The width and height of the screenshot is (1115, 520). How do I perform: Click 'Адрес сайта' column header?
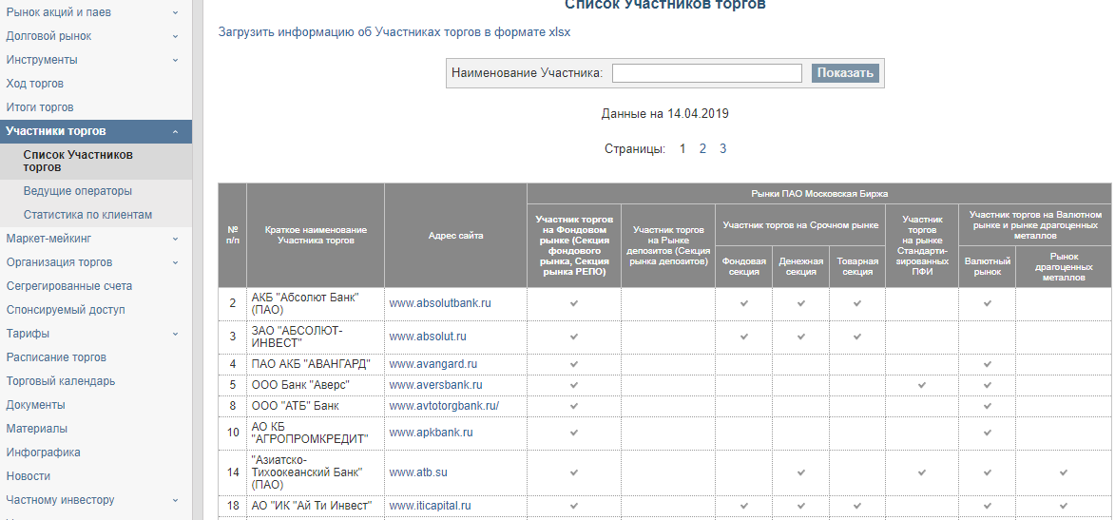click(456, 236)
